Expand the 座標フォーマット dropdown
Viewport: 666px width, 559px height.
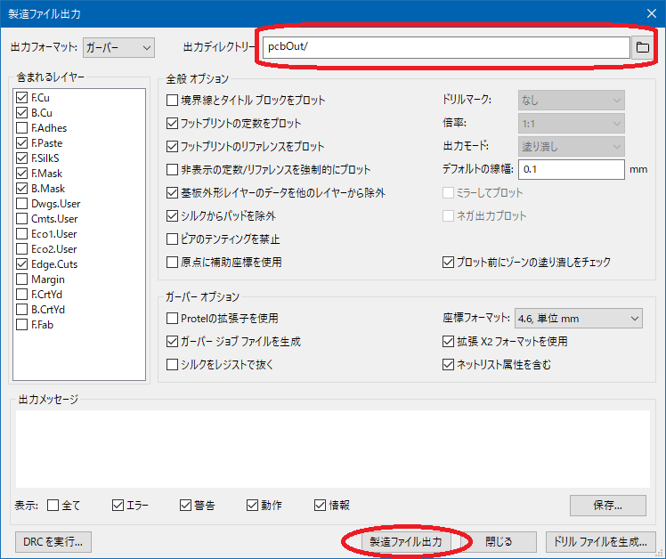578,318
